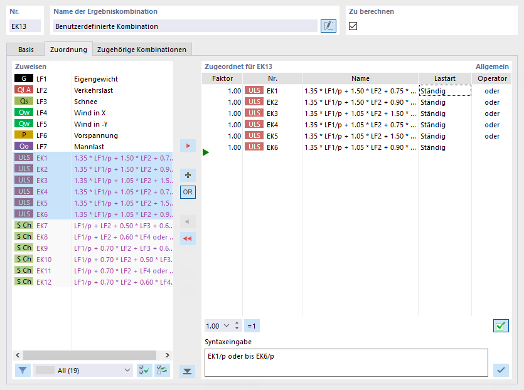
Task: Select assigned row EK4 in the right table
Action: coord(356,125)
